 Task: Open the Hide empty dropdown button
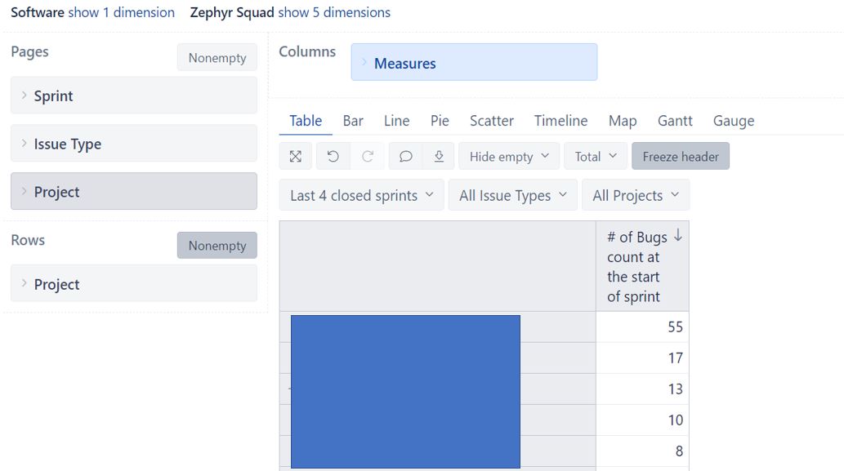tap(509, 157)
